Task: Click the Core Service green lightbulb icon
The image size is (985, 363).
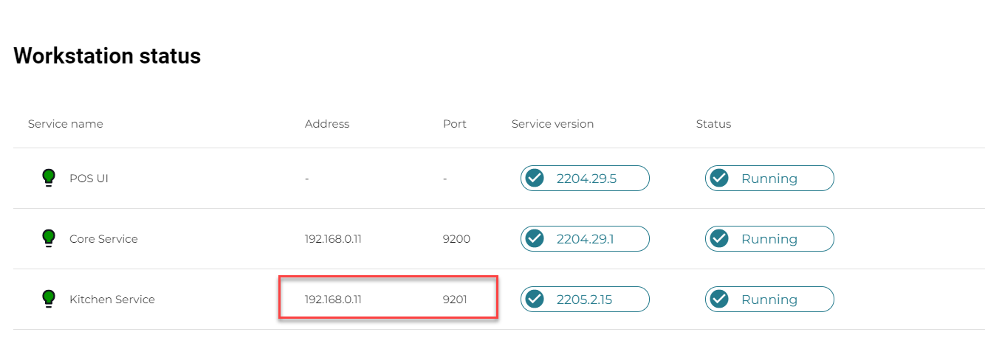Action: point(49,238)
